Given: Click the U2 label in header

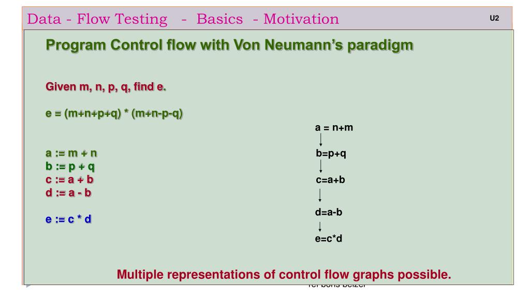Looking at the screenshot, I should coord(494,18).
